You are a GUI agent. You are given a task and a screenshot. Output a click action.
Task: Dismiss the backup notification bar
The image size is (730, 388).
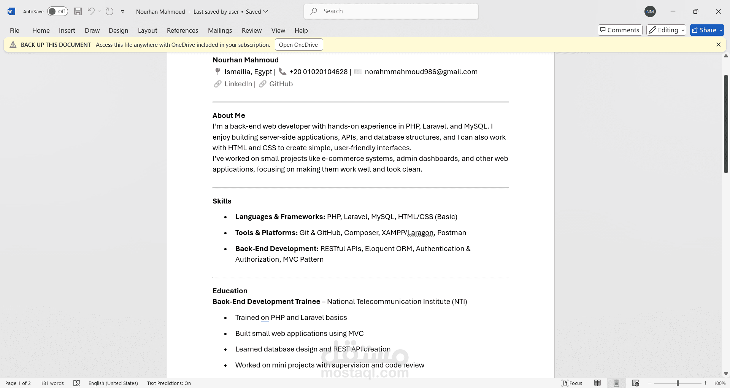[719, 45]
